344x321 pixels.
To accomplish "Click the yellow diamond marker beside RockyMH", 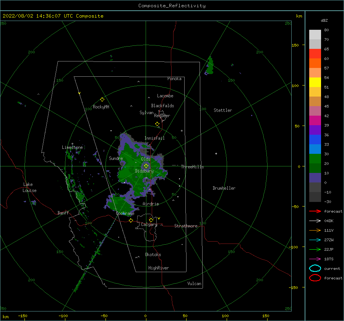I will (x=102, y=100).
